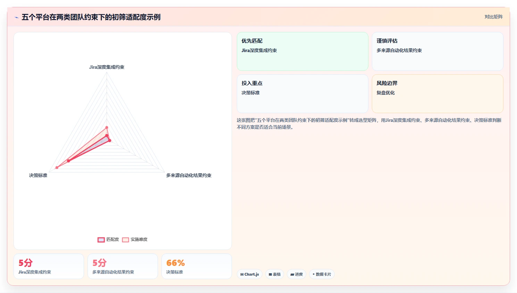This screenshot has height=293, width=517.
Task: Click 决策标准 text in 投入重点 card
Action: pos(251,93)
